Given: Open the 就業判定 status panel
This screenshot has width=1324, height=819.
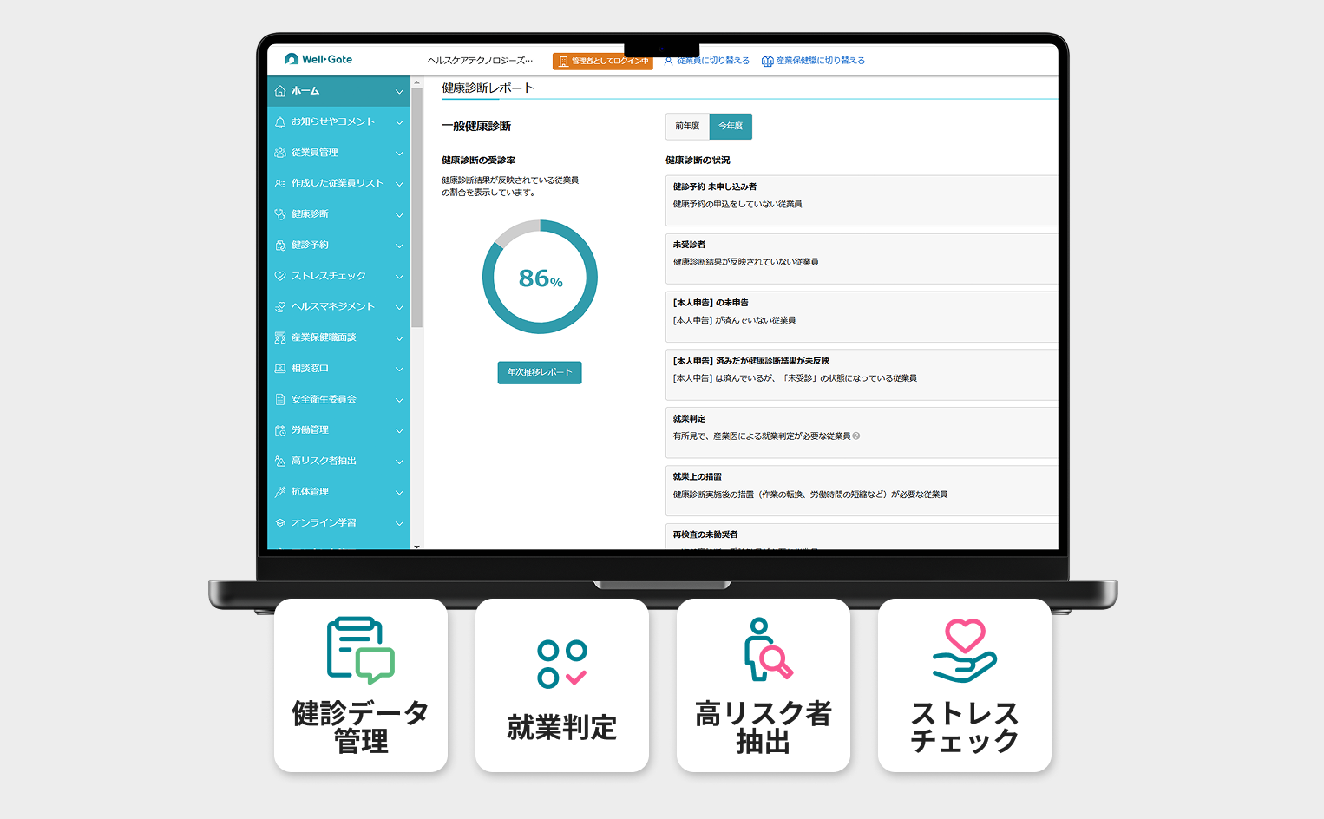Looking at the screenshot, I should [x=862, y=433].
